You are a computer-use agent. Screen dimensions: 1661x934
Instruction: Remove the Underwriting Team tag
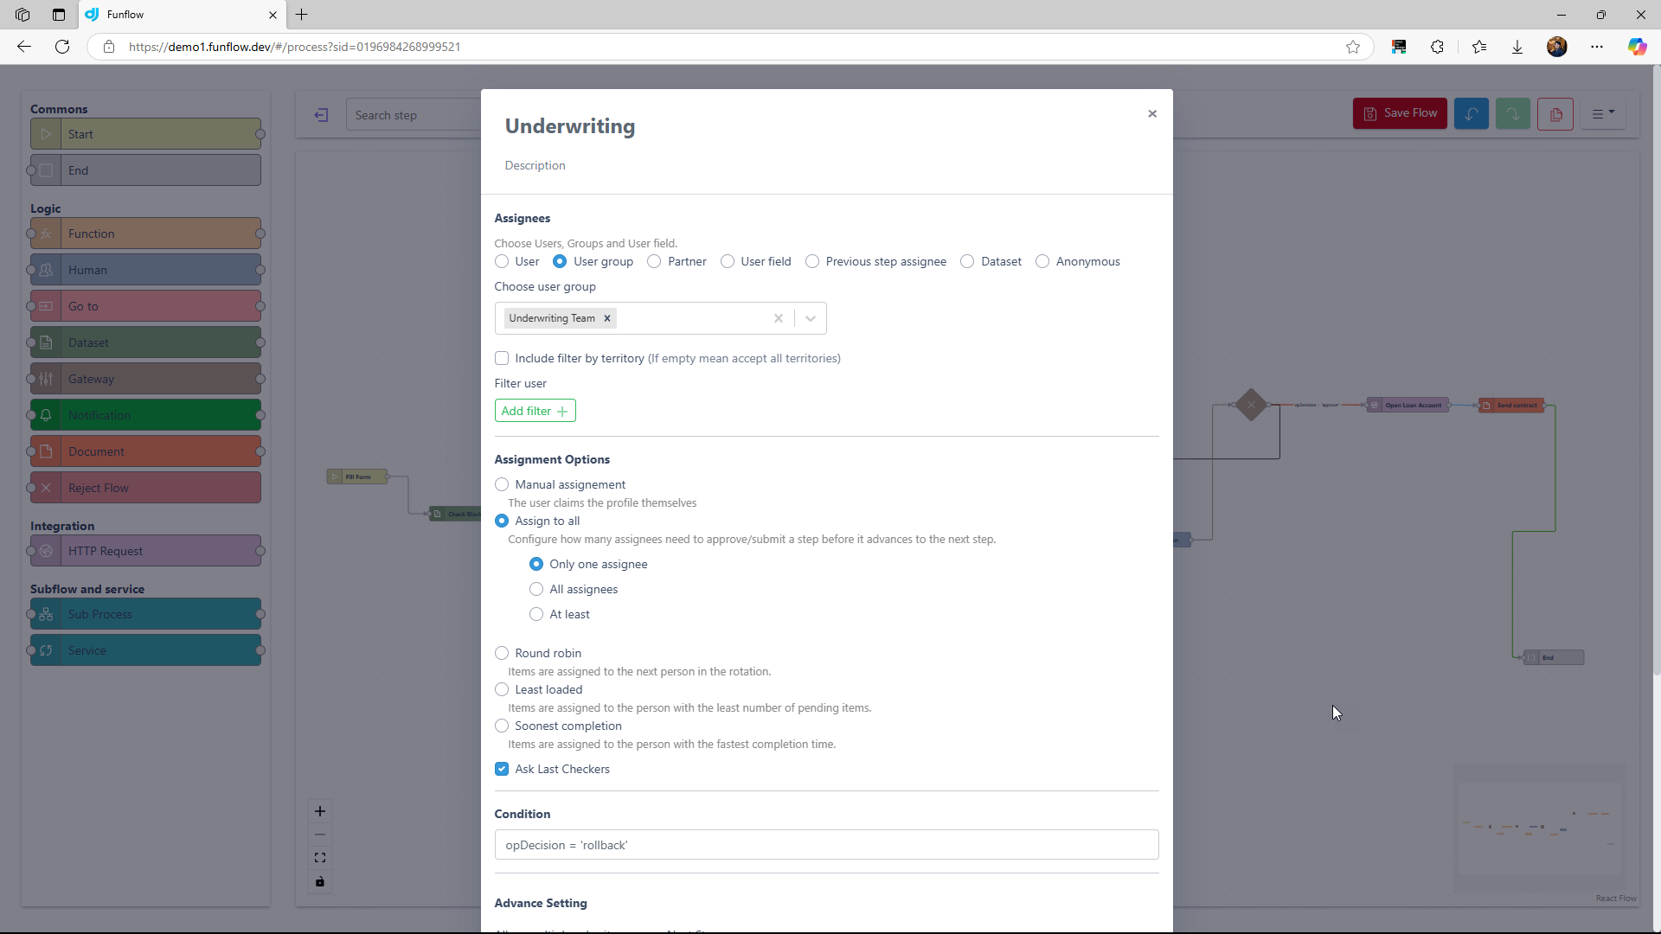tap(607, 318)
